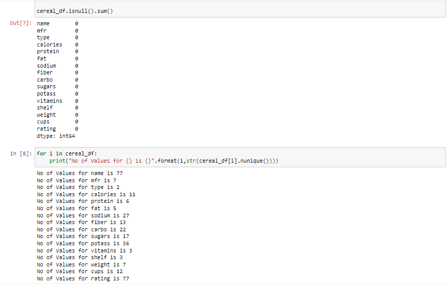Click the 'calories' row in null count output
447x284 pixels.
pyautogui.click(x=50, y=45)
